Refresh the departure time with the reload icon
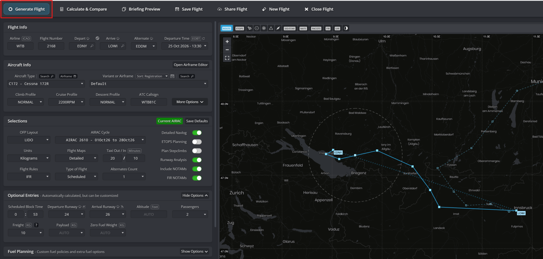Image resolution: width=543 pixels, height=259 pixels. [x=204, y=38]
